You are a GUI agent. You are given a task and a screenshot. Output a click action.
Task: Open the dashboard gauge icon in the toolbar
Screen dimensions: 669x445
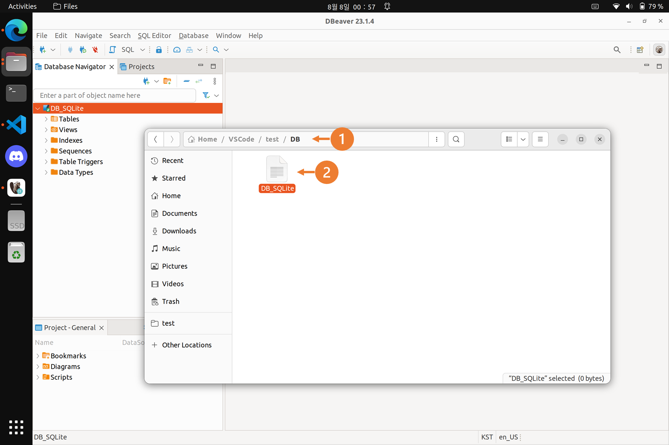coord(177,49)
